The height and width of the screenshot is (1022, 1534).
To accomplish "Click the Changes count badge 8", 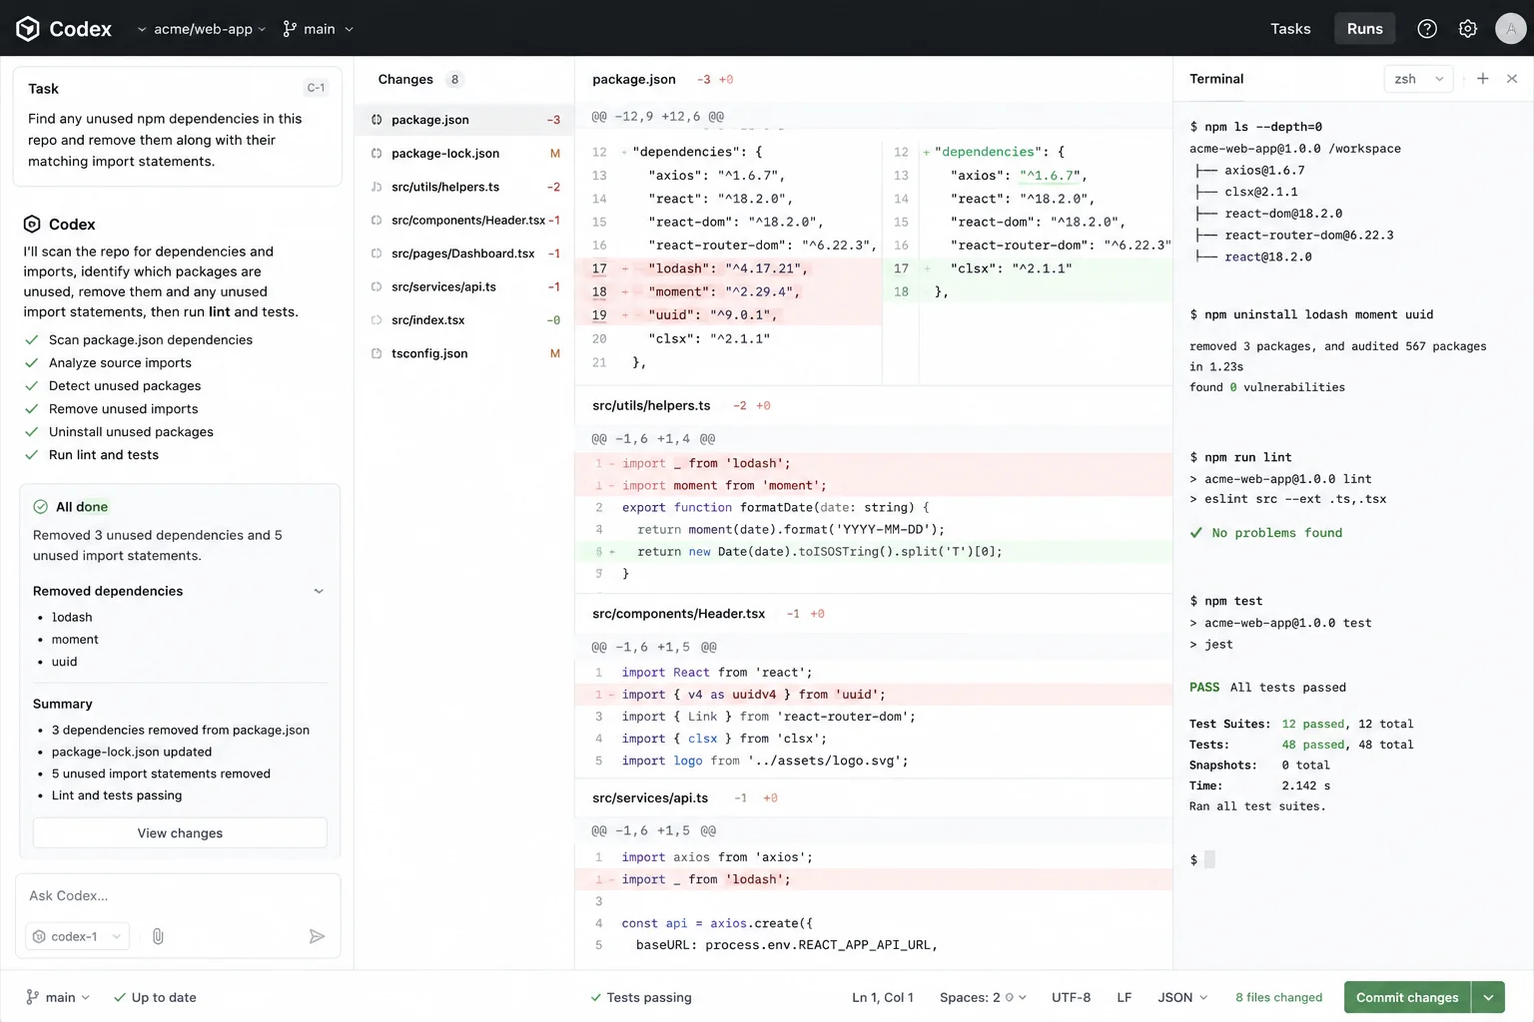I will click(454, 80).
